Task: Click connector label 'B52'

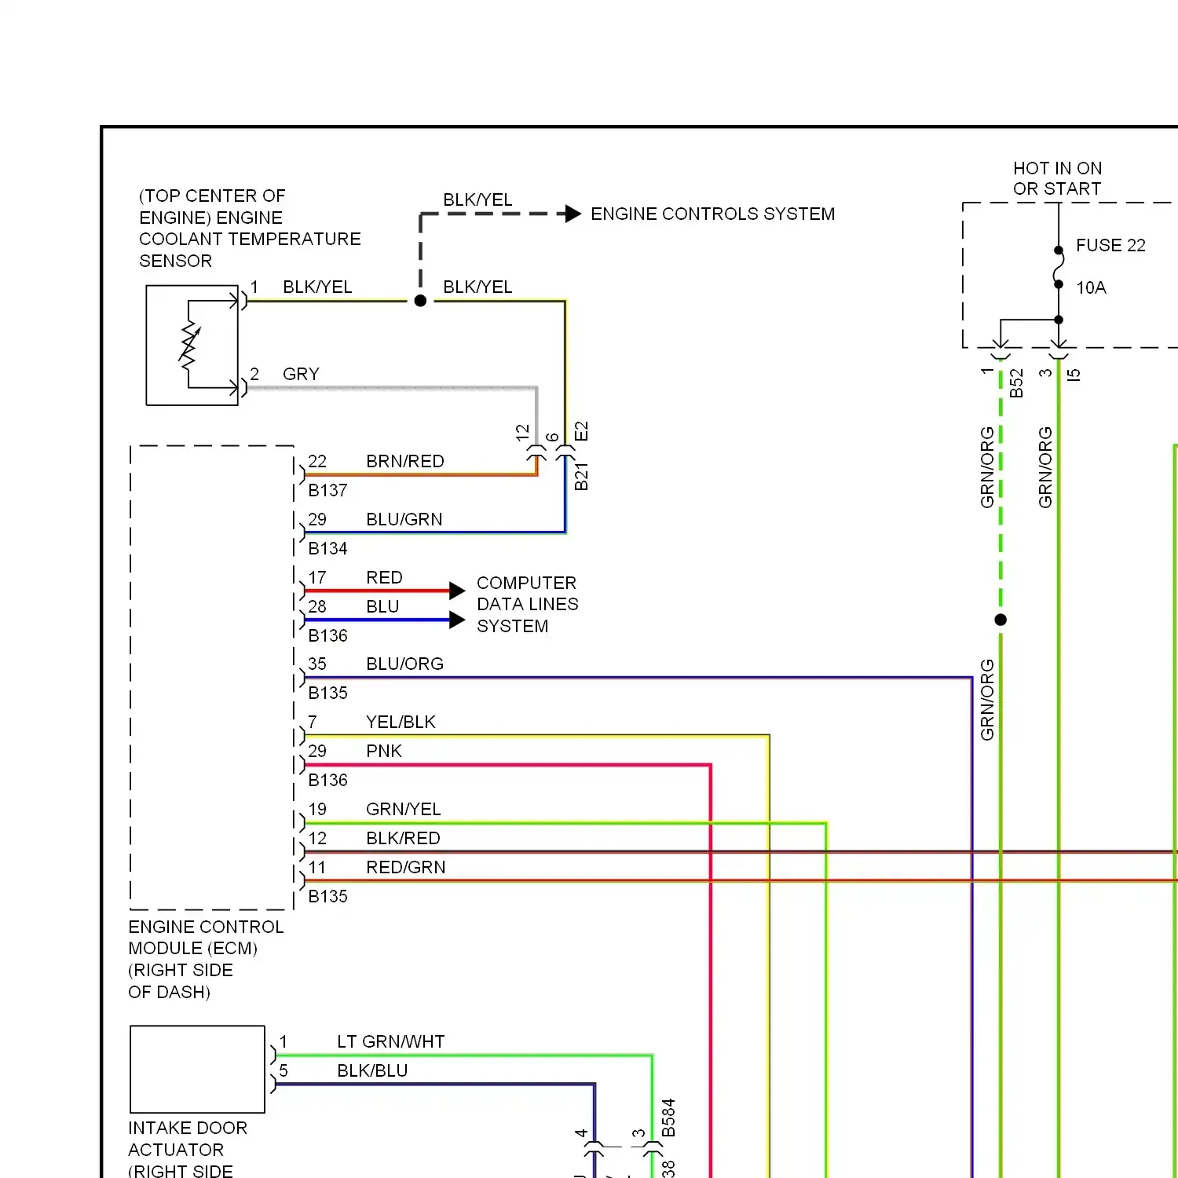Action: click(1016, 383)
